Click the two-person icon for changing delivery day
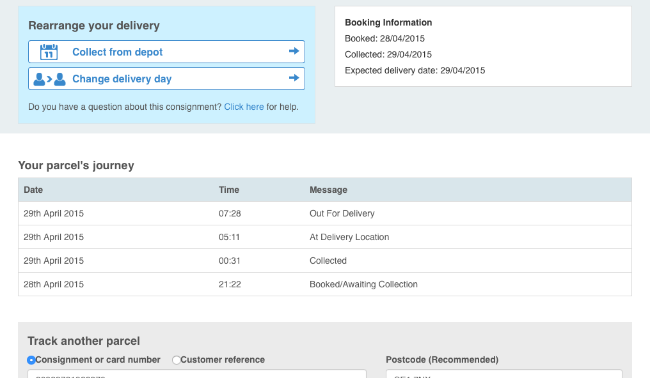The image size is (650, 378). pos(49,79)
